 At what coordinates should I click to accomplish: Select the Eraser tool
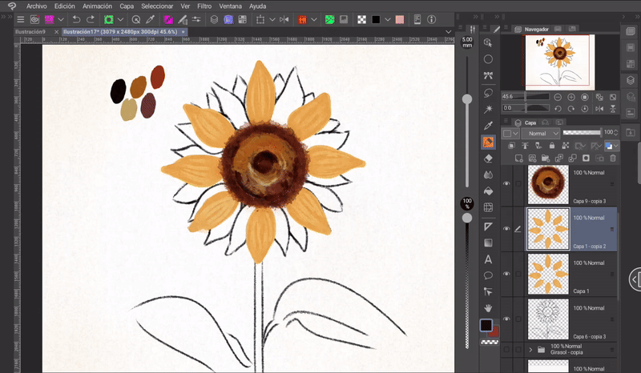tap(488, 158)
